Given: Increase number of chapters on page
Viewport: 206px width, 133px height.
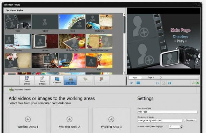Looking at the screenshot, I should [x=181, y=126].
